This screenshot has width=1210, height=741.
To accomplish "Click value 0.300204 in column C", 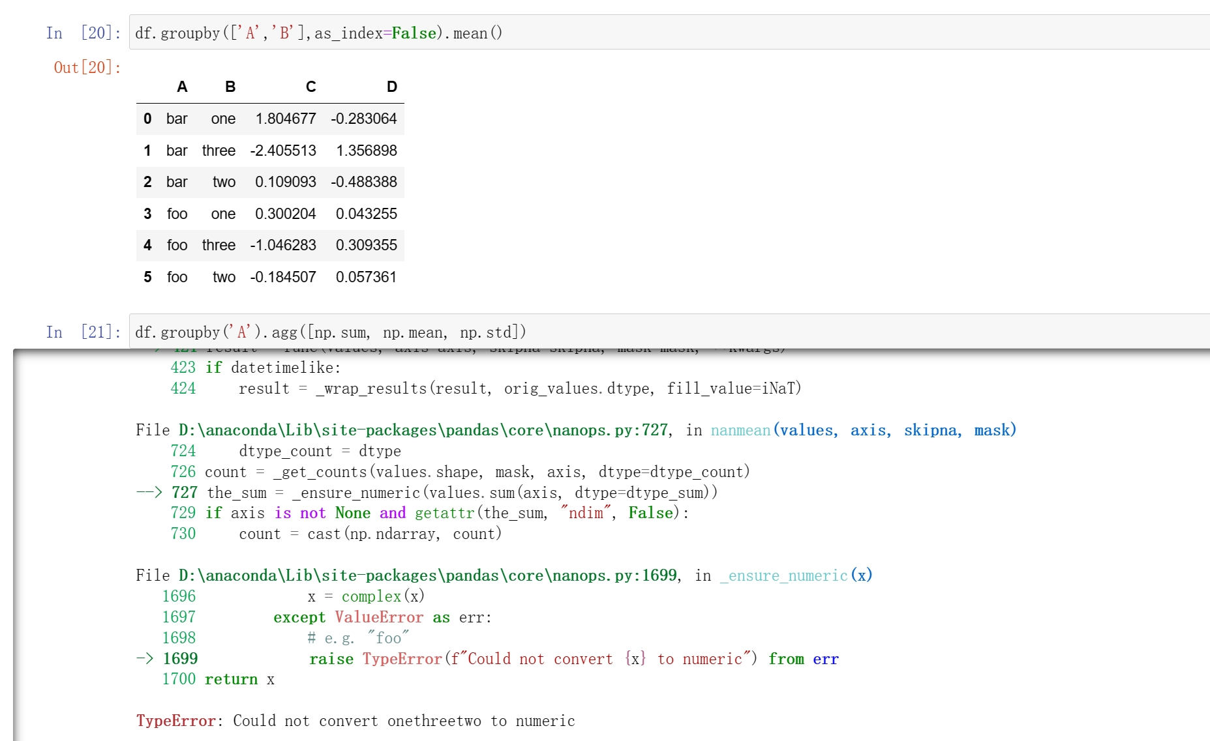I will tap(286, 214).
